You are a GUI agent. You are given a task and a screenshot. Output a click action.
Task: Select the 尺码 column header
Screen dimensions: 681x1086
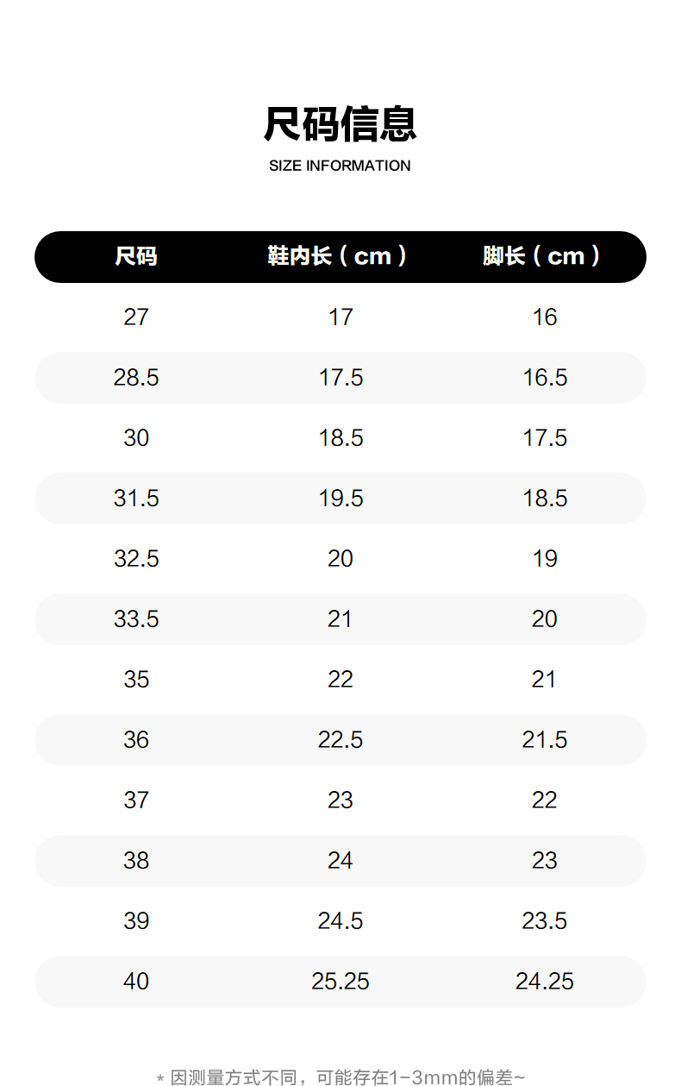[136, 256]
